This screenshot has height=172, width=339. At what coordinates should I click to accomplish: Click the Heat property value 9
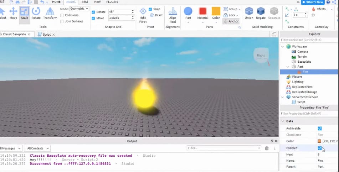(318, 155)
